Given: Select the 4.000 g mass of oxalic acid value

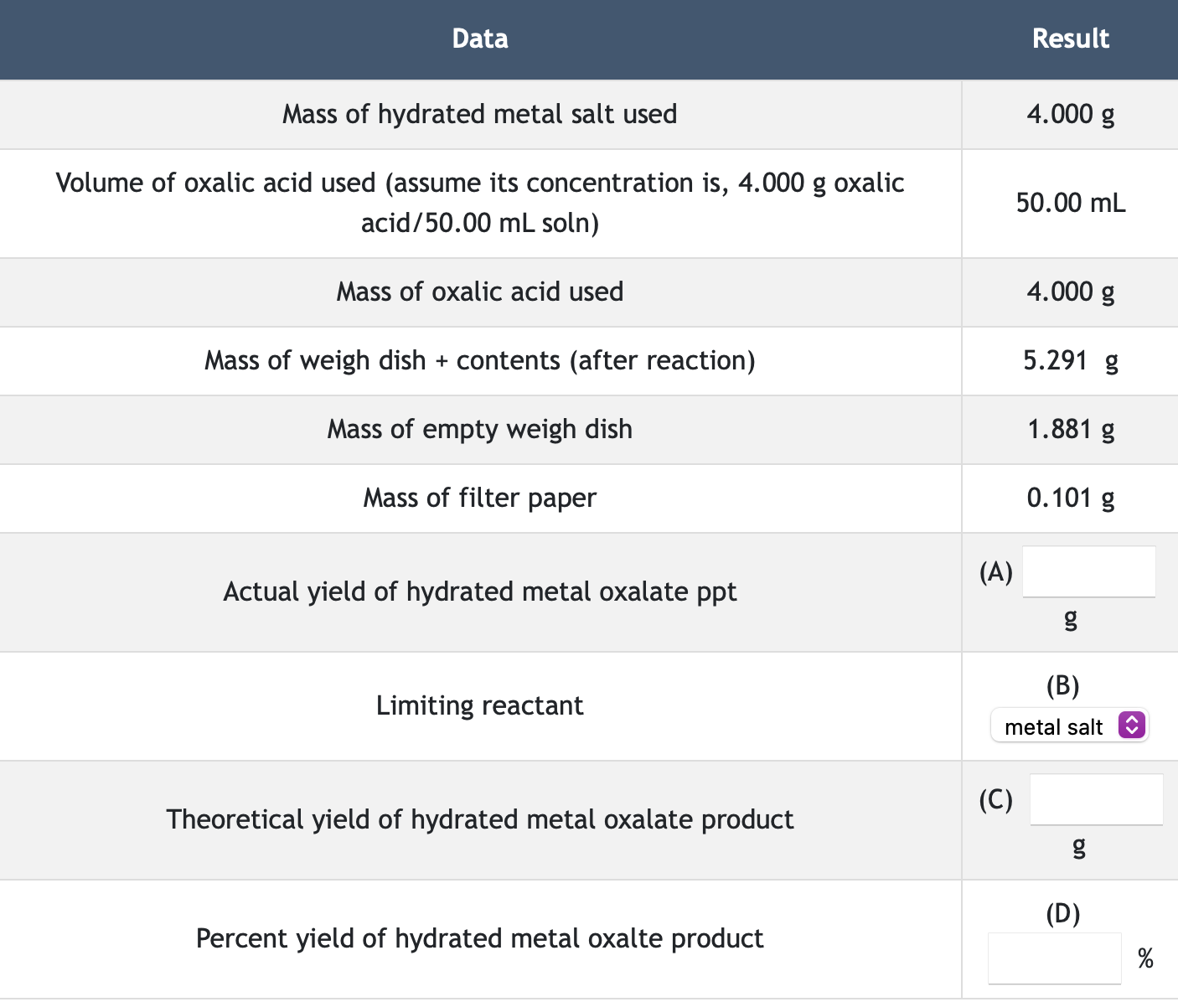Looking at the screenshot, I should click(1071, 292).
